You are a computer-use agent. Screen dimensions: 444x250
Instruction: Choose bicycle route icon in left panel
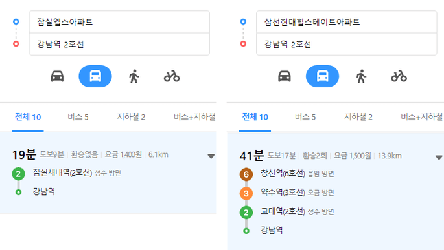[172, 76]
